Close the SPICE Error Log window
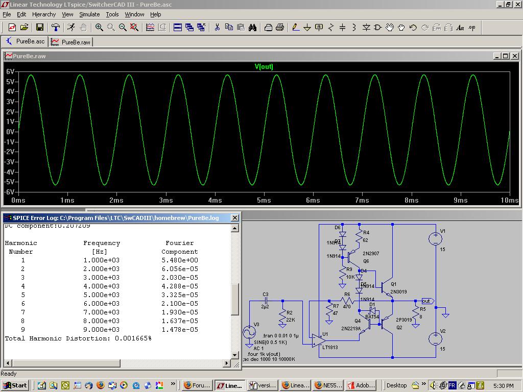The image size is (523, 392). tap(235, 218)
